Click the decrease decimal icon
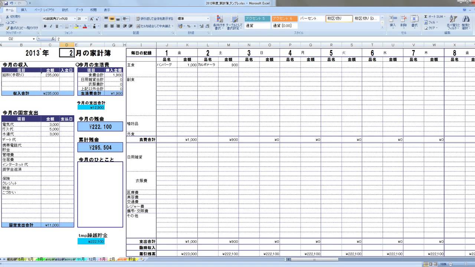The image size is (475, 267). pos(207,26)
